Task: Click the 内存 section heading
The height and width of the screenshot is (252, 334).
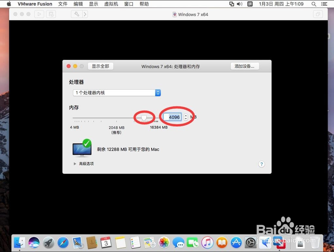Action: pyautogui.click(x=74, y=107)
